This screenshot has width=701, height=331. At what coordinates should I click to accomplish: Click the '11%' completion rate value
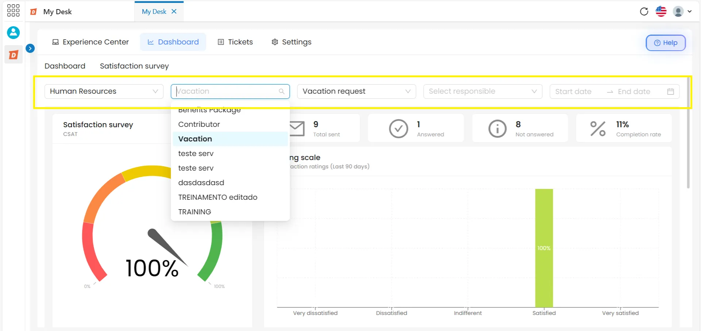623,124
